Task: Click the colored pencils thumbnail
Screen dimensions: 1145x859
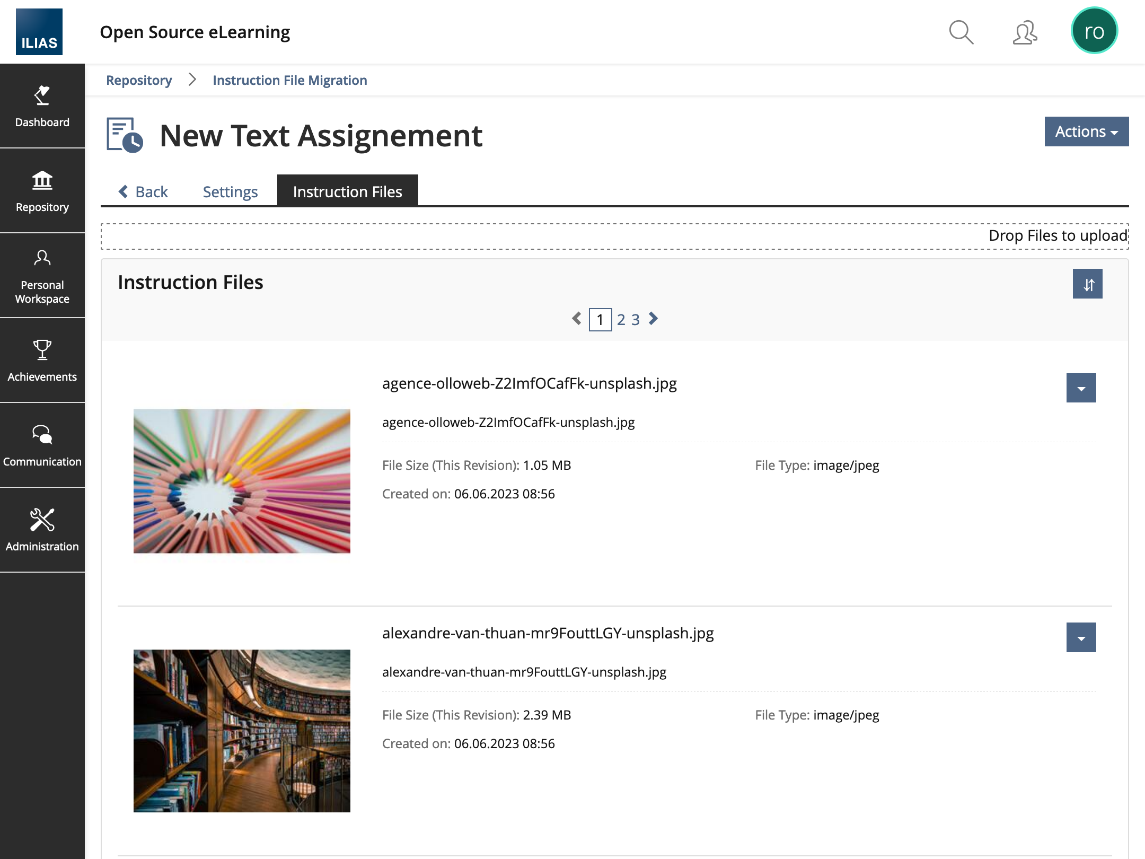Action: pos(242,481)
